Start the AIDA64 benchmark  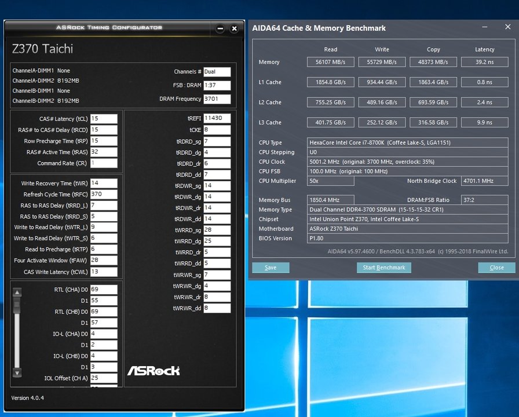coord(384,268)
